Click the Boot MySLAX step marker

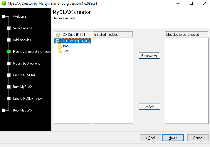4,110
